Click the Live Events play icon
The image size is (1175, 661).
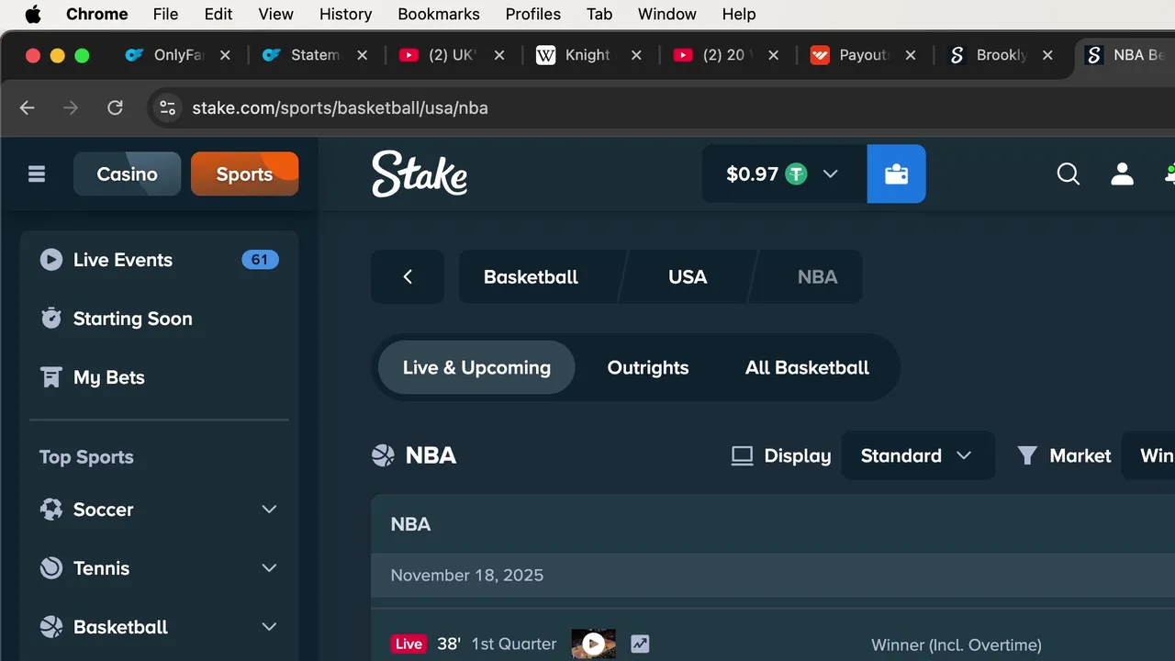click(51, 260)
